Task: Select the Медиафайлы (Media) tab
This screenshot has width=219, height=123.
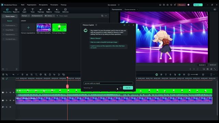Action: tap(7, 11)
